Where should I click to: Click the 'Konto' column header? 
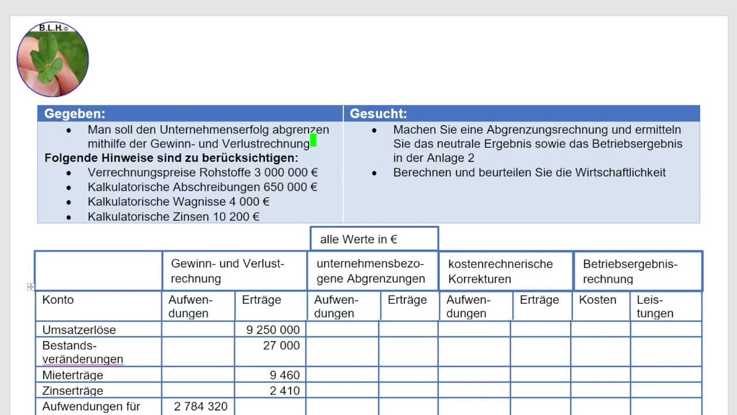tap(58, 300)
